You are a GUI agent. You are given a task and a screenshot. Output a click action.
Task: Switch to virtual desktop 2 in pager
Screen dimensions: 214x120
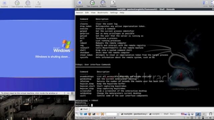[x=204, y=114]
